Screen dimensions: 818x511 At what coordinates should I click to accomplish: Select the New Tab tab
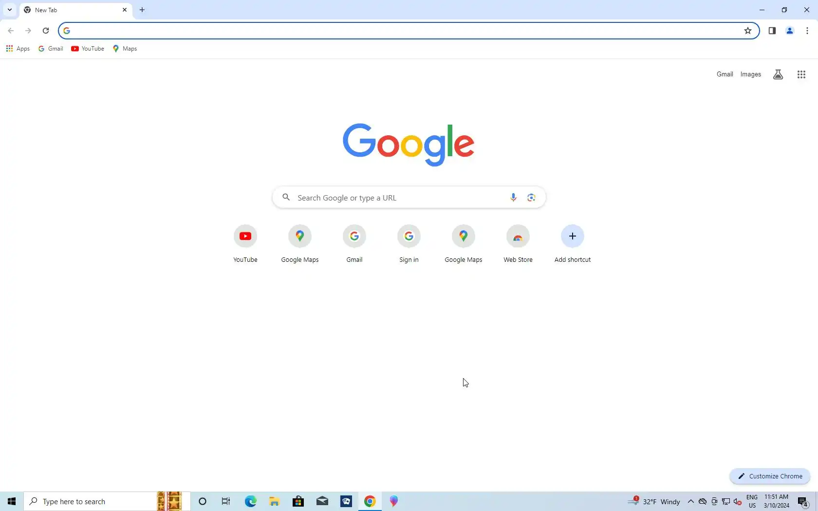point(75,10)
